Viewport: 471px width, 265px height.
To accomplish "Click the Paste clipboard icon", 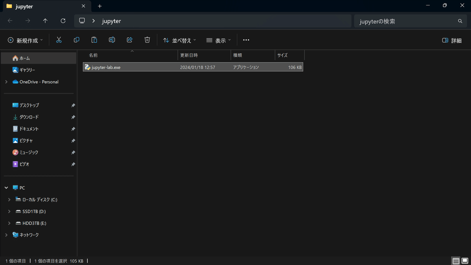I will 94,40.
